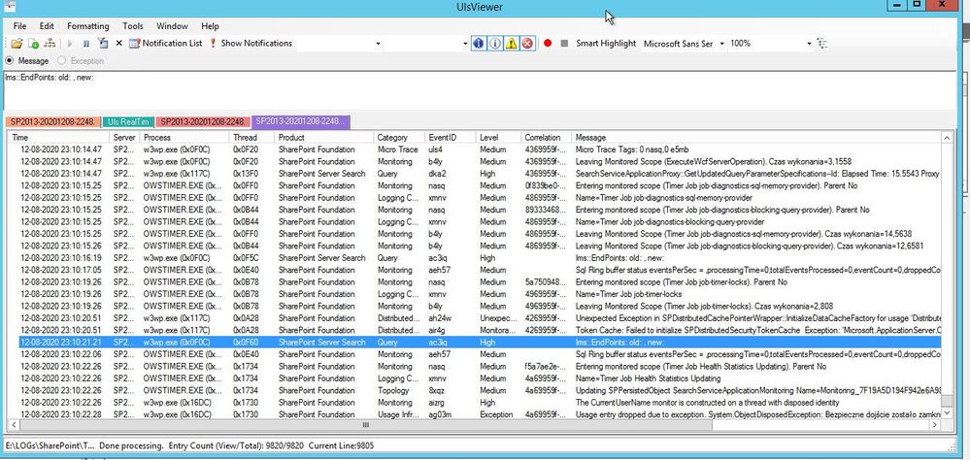Open the 100% zoom dropdown

pyautogui.click(x=809, y=44)
